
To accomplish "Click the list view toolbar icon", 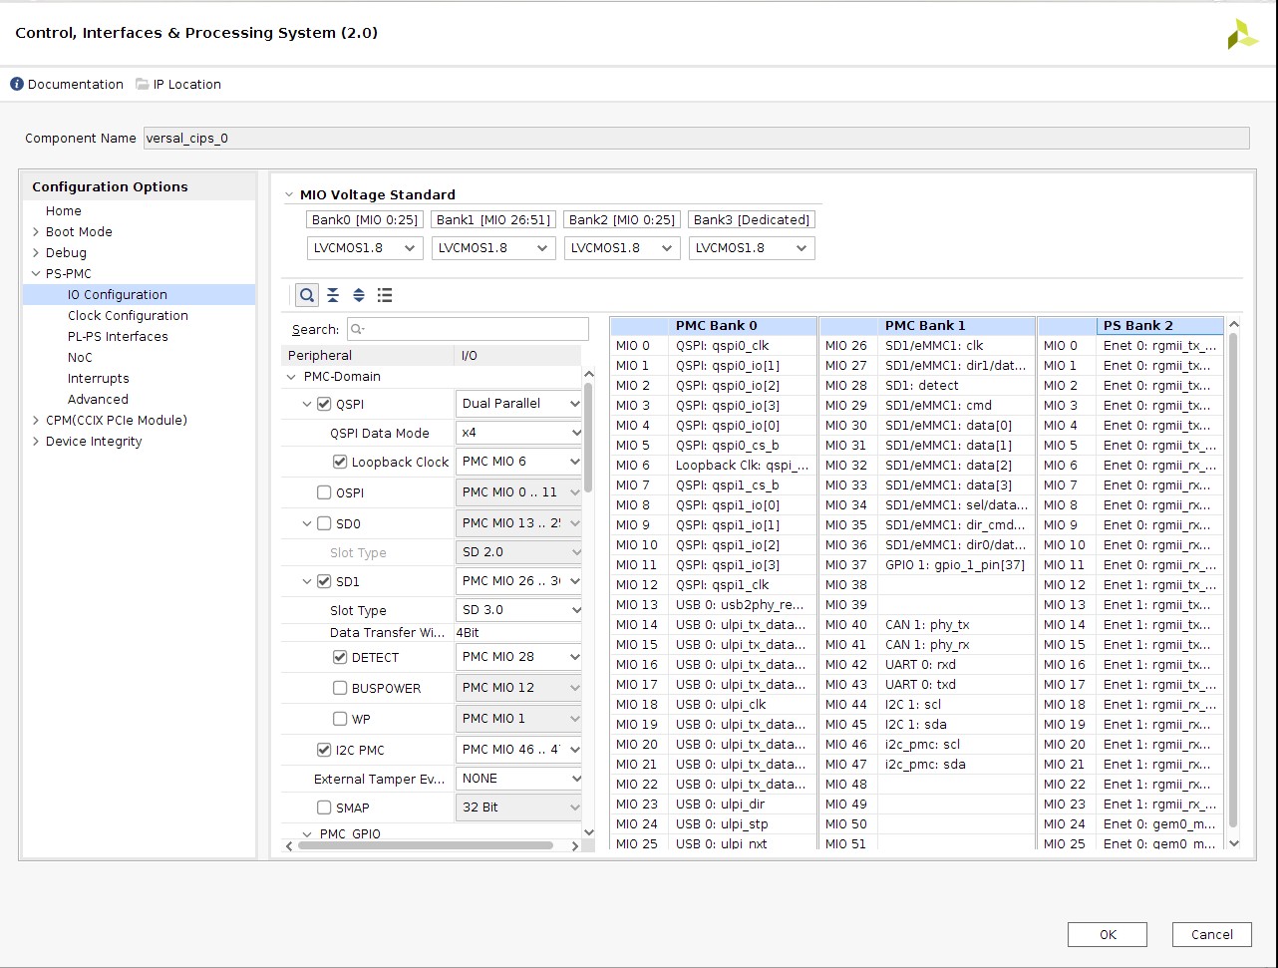I will 385,295.
